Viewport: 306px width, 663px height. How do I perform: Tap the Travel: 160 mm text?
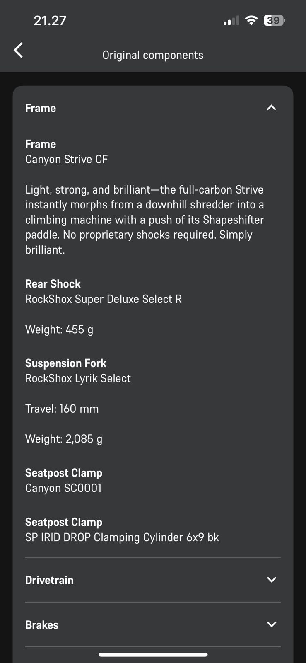62,409
